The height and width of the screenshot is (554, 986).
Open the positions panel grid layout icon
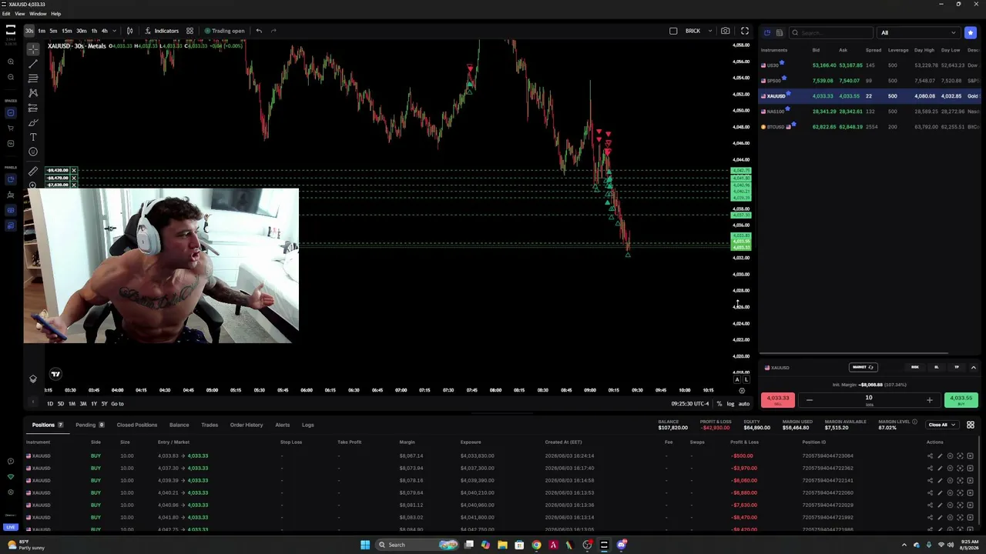point(971,425)
